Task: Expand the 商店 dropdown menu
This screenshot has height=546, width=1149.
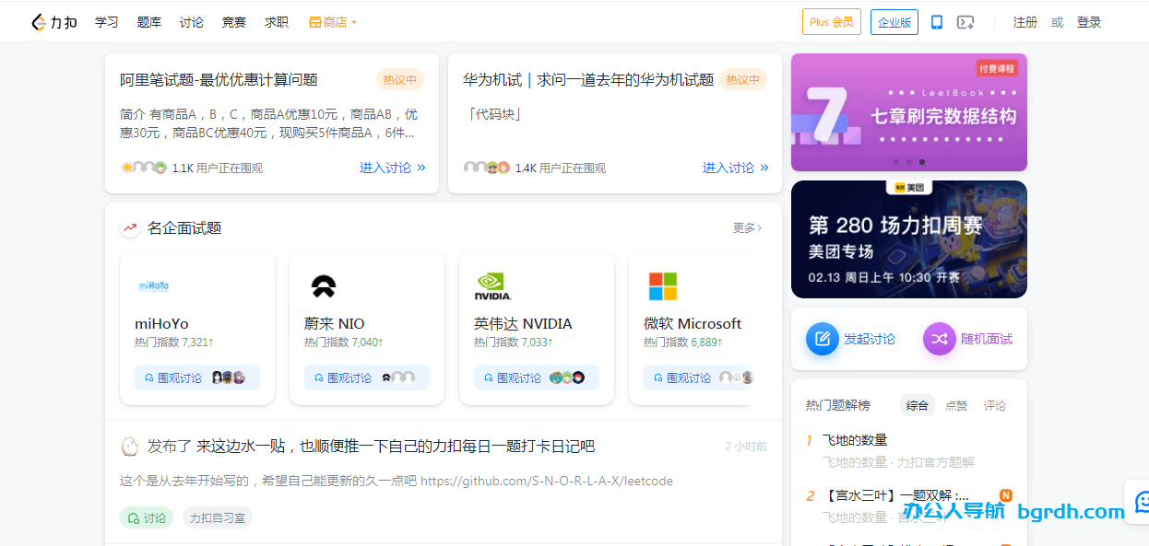Action: [333, 22]
